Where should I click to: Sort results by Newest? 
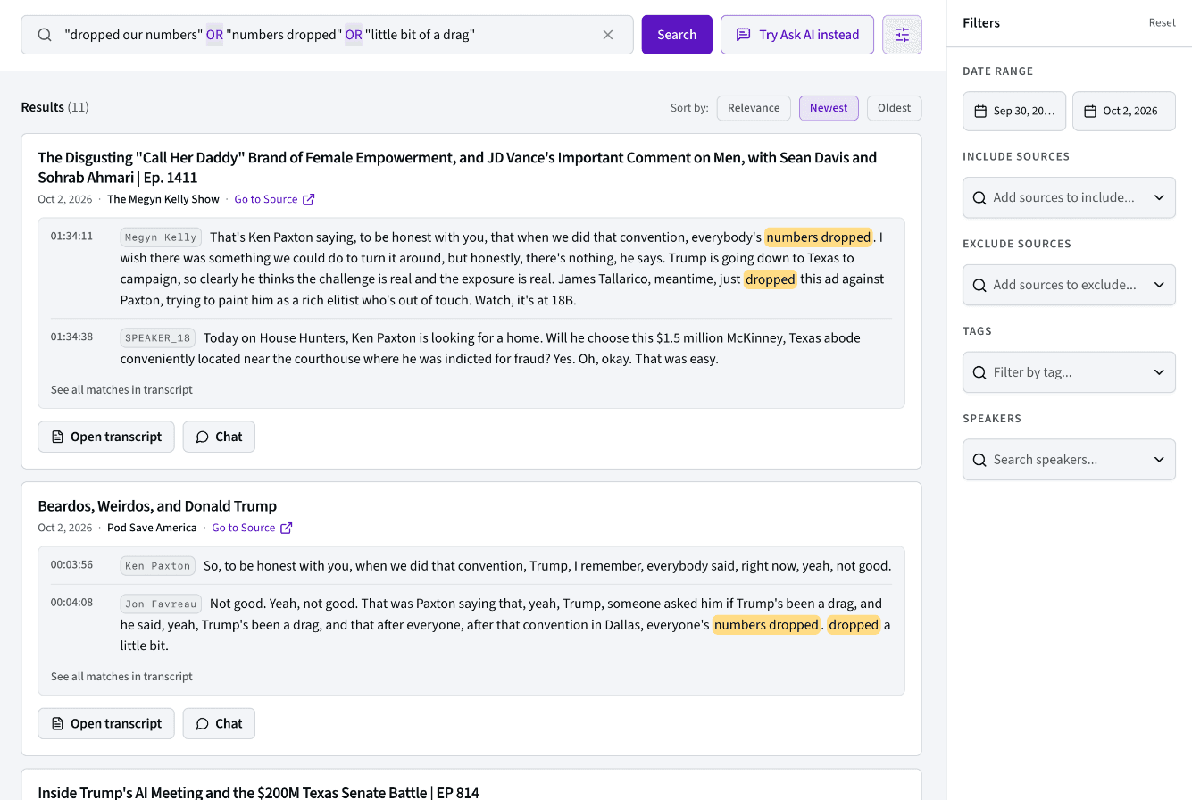(829, 108)
